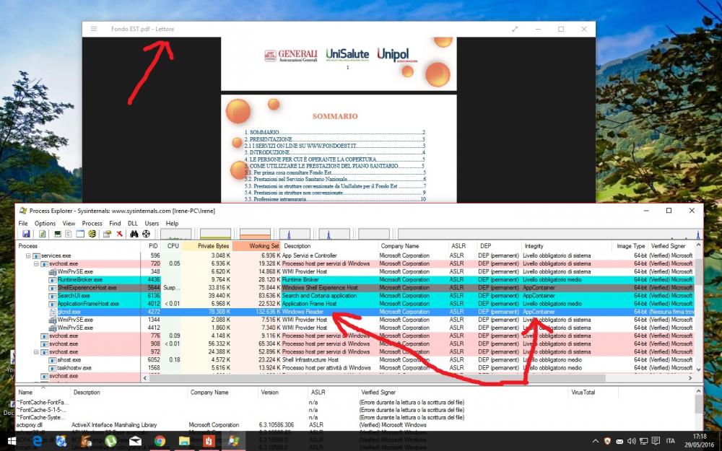This screenshot has height=451, width=722.
Task: Open the Process menu
Action: [92, 224]
